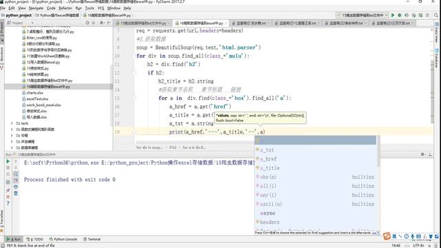Click the down arrow in Run console toolbar
441x248 pixels.
point(16,167)
